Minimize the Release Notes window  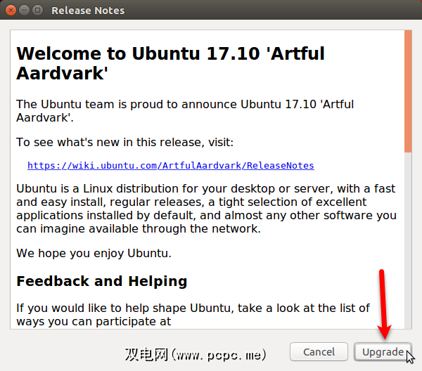point(23,11)
